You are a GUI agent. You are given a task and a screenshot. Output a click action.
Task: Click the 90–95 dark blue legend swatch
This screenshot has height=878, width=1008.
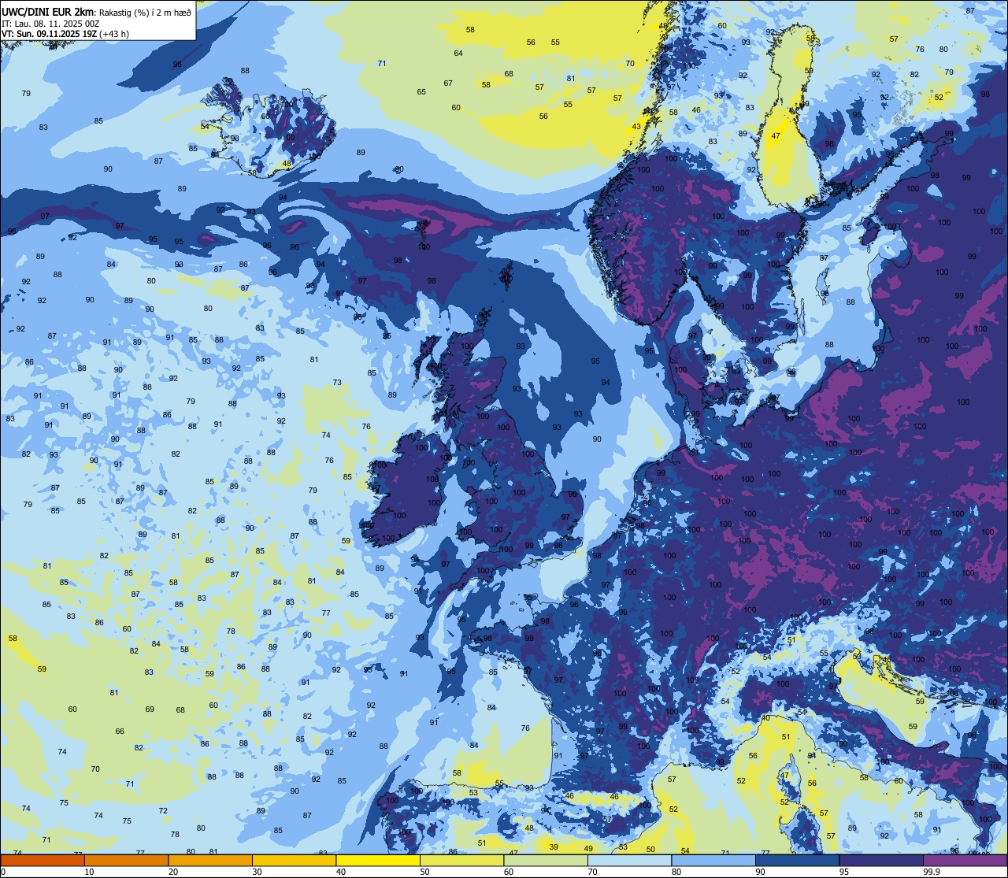(x=797, y=861)
